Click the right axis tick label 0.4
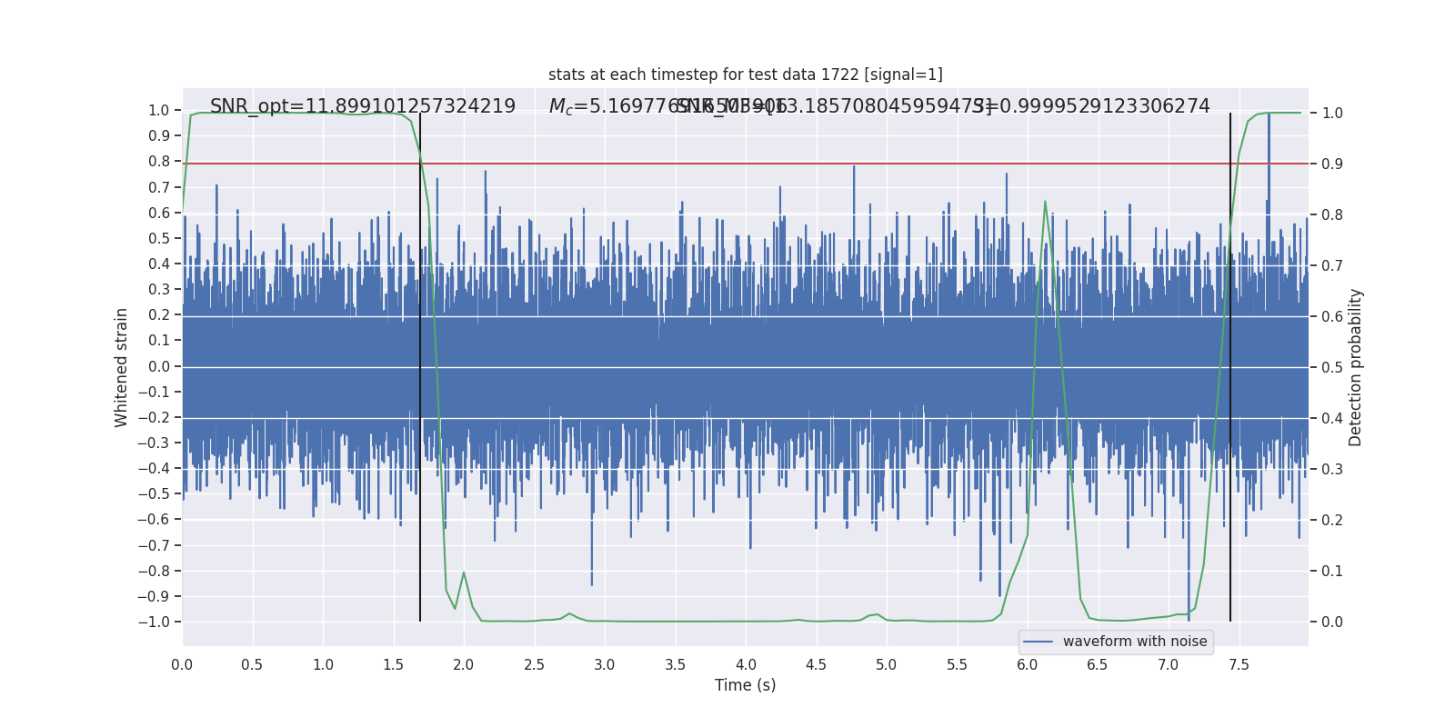 coord(1332,419)
